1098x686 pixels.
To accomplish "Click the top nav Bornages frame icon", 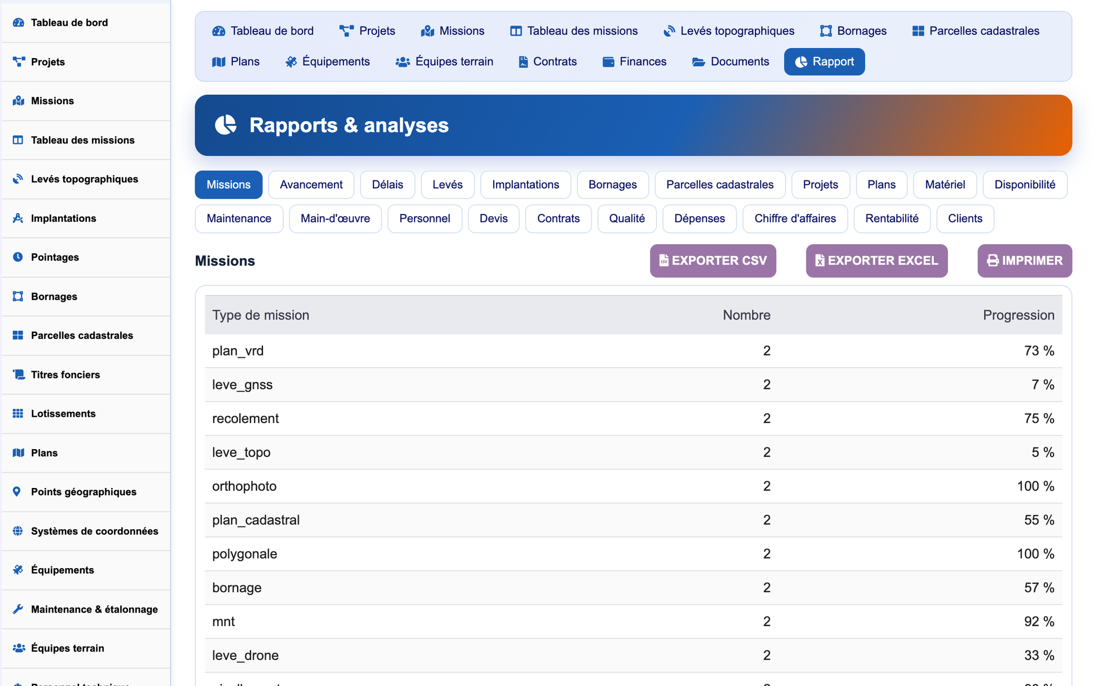I will pos(826,31).
